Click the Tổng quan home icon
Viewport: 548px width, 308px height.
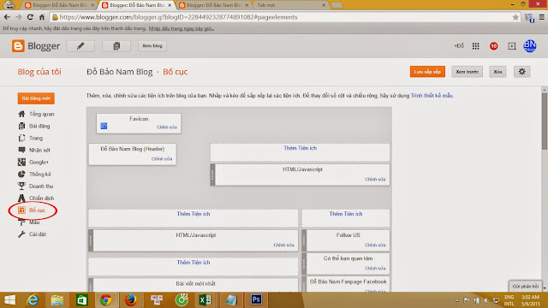(x=21, y=114)
